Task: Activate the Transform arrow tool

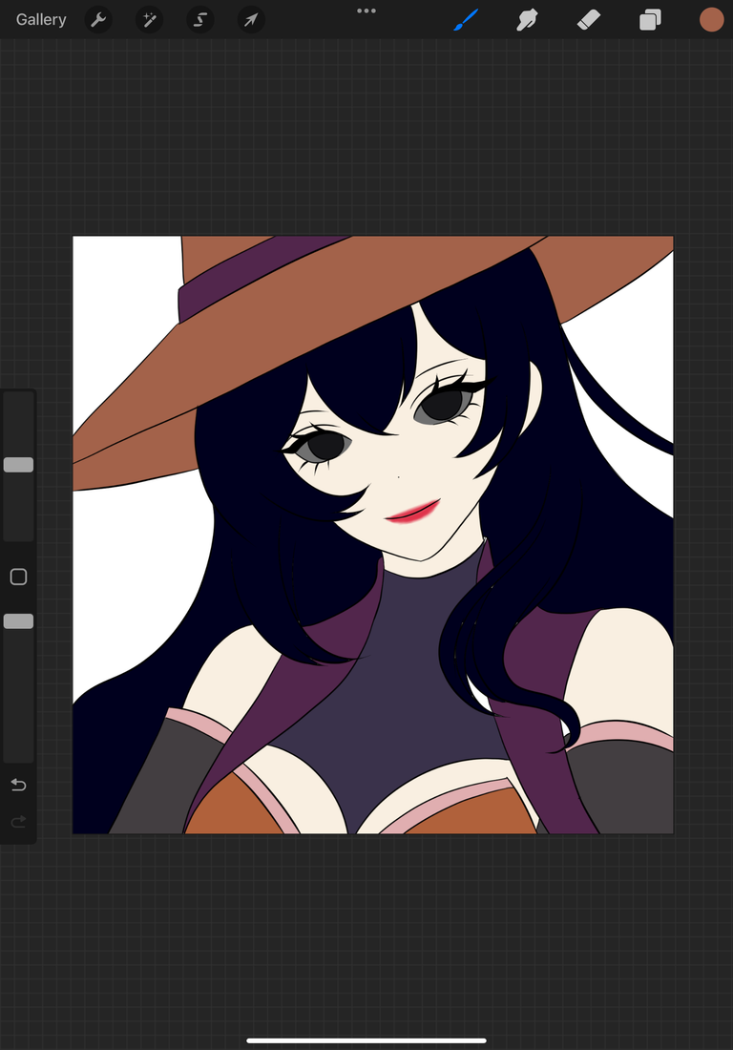Action: click(251, 19)
